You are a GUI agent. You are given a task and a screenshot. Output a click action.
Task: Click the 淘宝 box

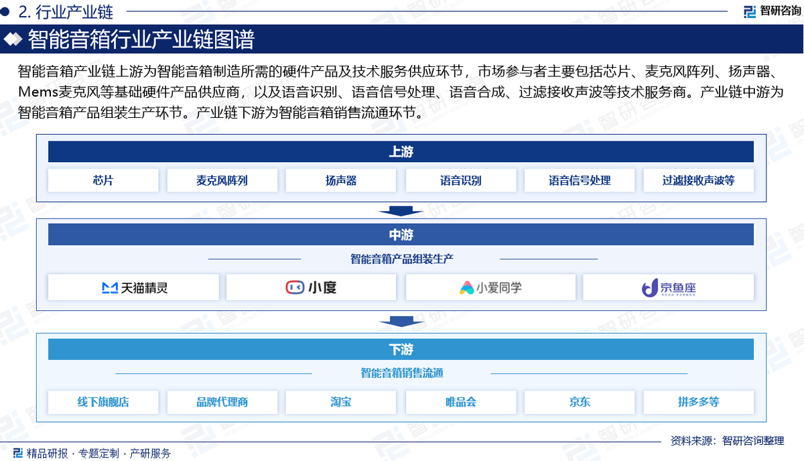pos(341,402)
